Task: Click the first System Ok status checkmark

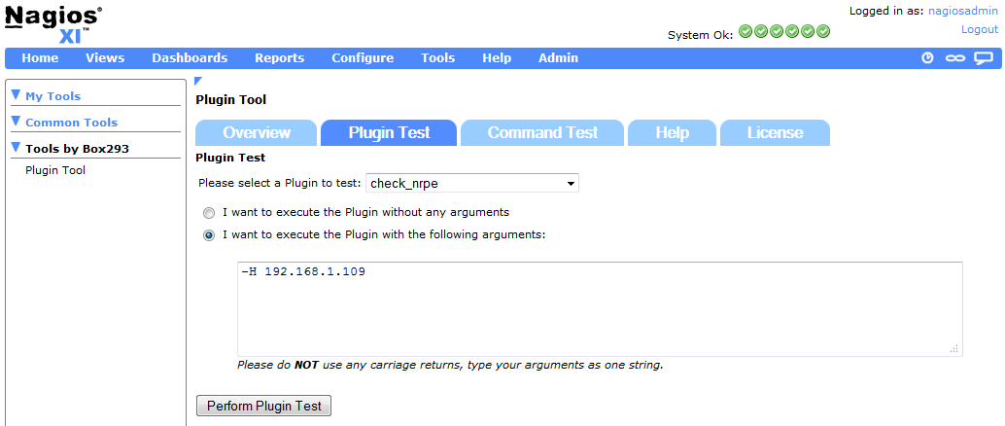Action: 745,31
